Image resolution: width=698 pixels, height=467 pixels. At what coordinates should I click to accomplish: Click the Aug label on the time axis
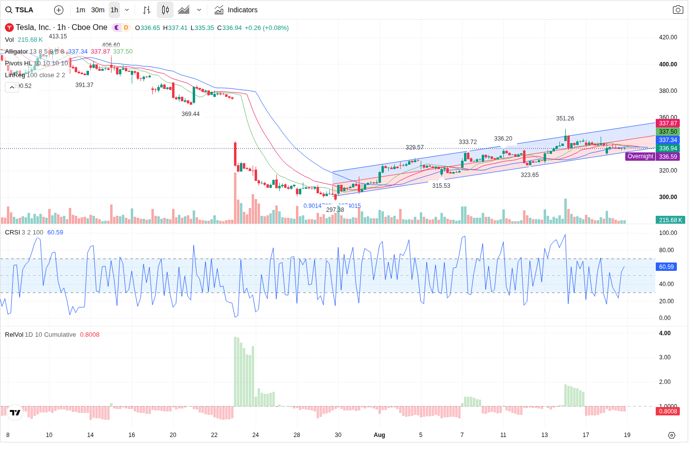tap(379, 435)
